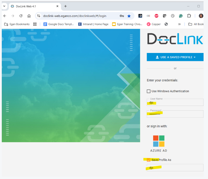This screenshot has height=179, width=208.
Task: Sign in with Azure AD
Action: [x=159, y=143]
